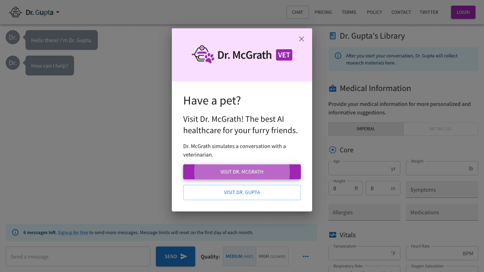Select the Imperial units toggle
Screen dimensions: 484x272
tap(366, 129)
